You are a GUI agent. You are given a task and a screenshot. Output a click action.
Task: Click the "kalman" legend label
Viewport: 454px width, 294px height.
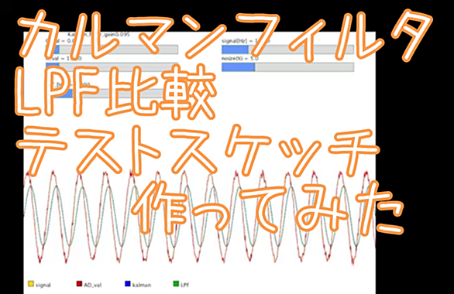[x=142, y=285]
